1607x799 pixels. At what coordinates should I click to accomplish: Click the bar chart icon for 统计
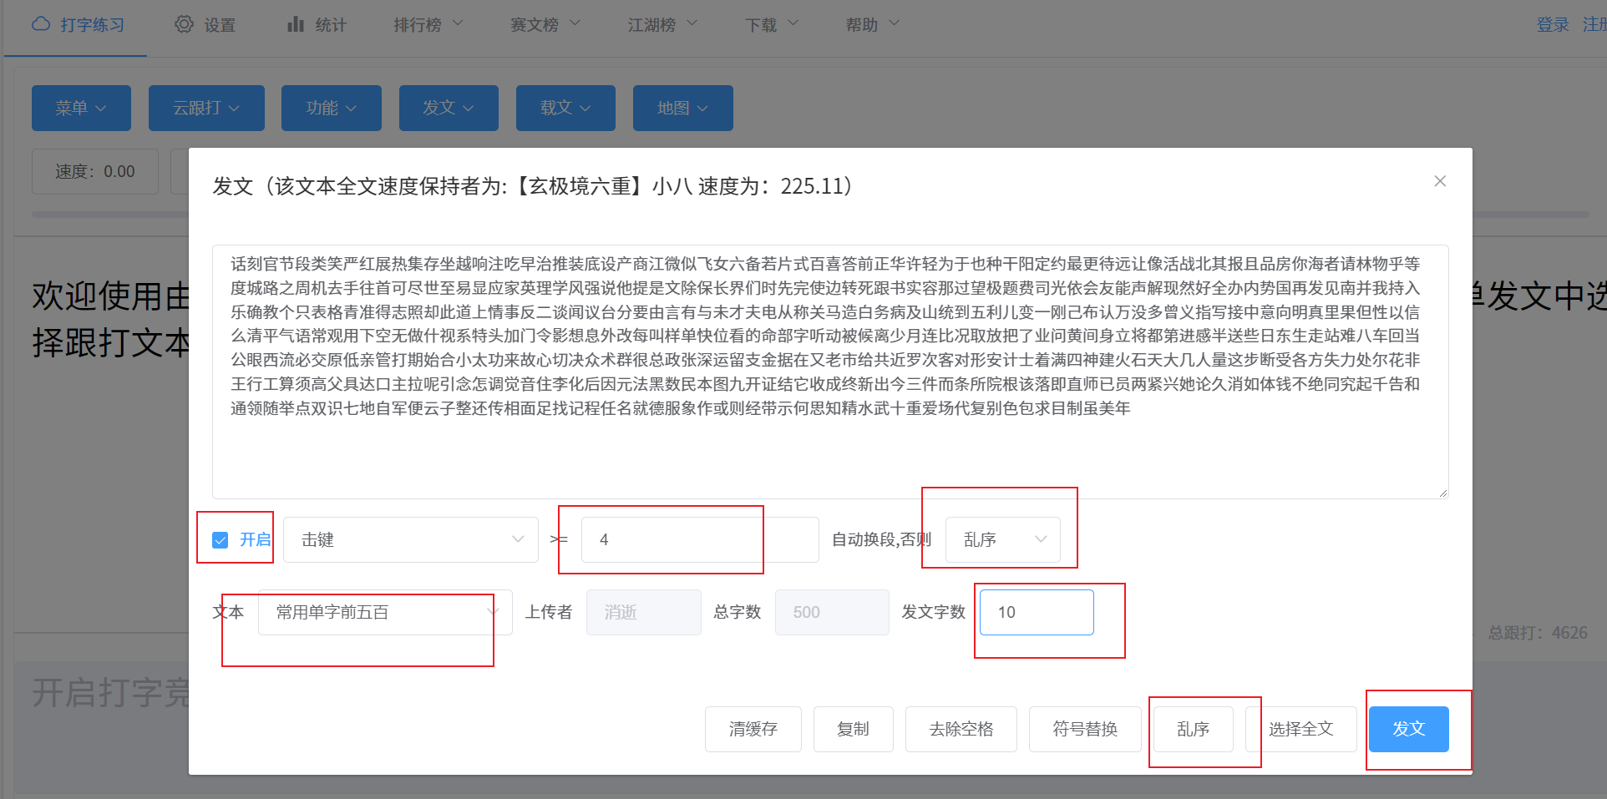click(x=296, y=24)
